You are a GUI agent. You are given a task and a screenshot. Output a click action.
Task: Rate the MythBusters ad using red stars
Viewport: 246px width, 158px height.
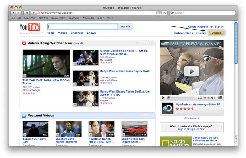184,109
